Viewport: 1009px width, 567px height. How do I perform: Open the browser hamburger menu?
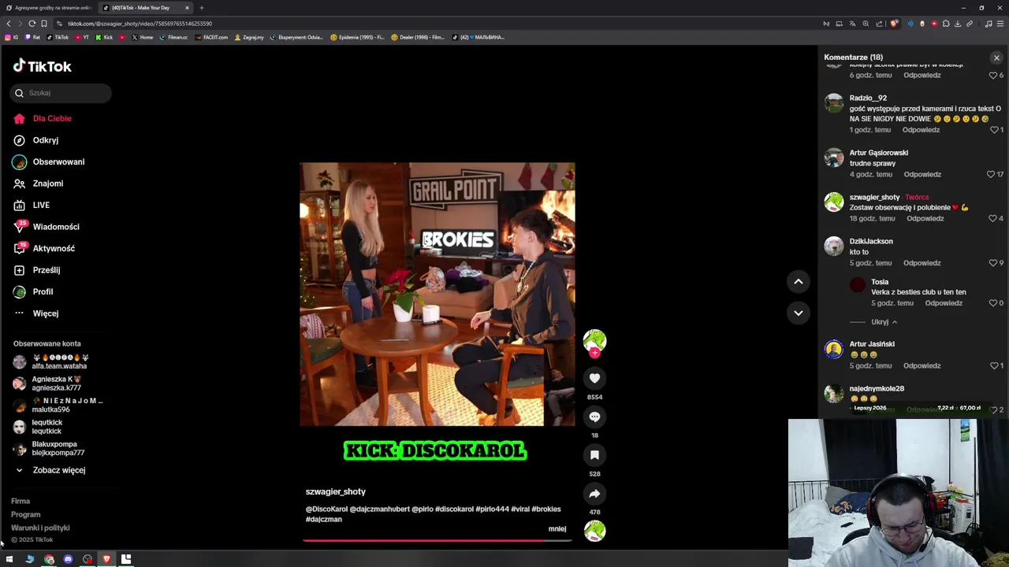click(1001, 24)
